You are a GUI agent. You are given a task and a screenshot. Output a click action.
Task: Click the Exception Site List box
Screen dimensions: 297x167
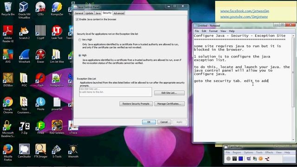point(116,92)
